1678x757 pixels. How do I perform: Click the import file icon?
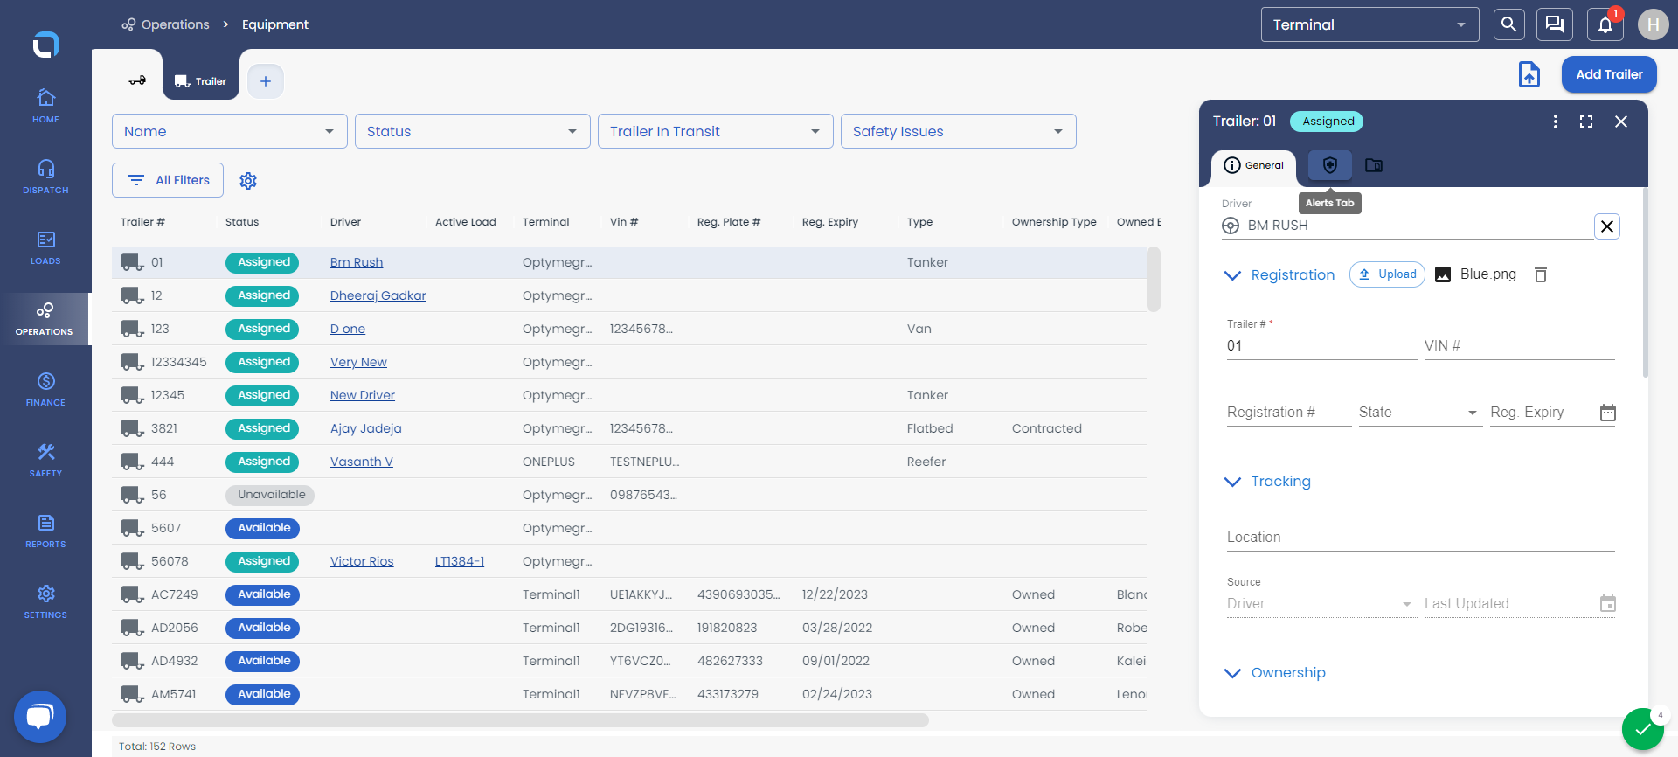(1529, 74)
